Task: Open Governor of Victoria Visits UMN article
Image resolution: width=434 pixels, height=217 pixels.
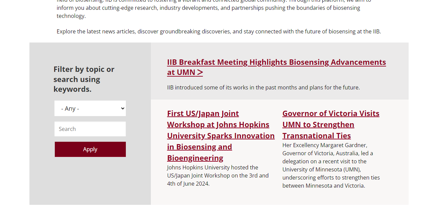Action: tap(330, 113)
